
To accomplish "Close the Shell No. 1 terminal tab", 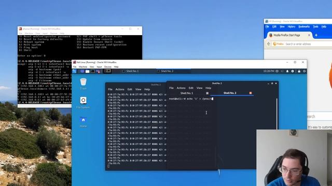I will pos(208,93).
